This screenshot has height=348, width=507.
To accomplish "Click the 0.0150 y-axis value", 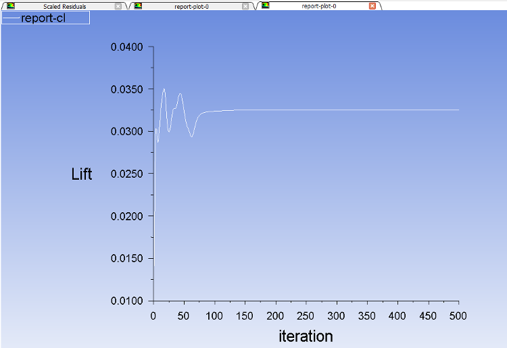I will point(127,259).
